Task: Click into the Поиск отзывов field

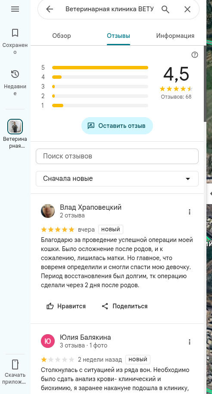Action: point(117,156)
